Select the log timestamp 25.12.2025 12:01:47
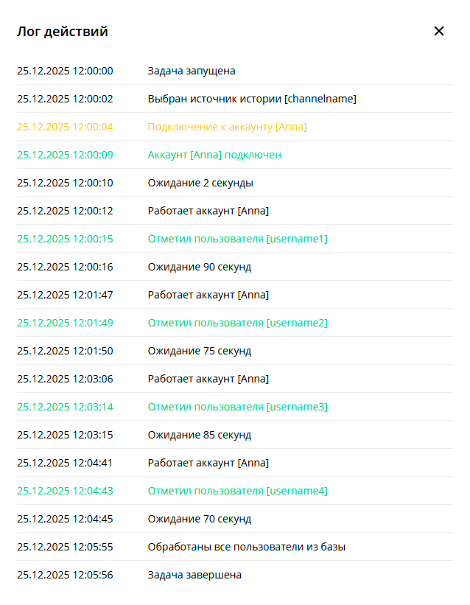470x605 pixels. [x=65, y=295]
